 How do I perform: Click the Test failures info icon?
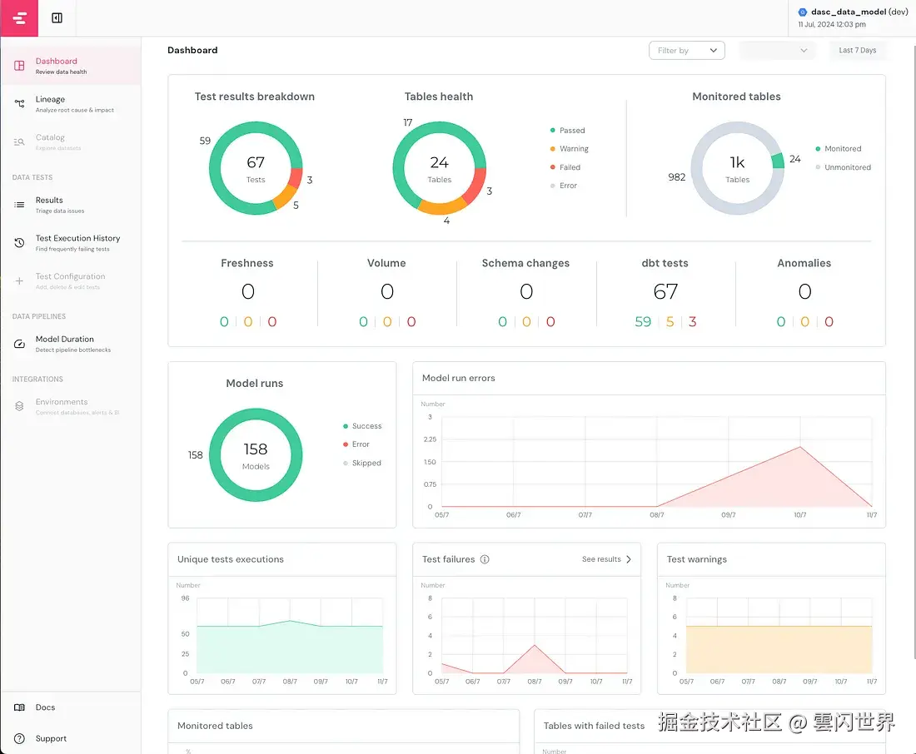click(485, 559)
